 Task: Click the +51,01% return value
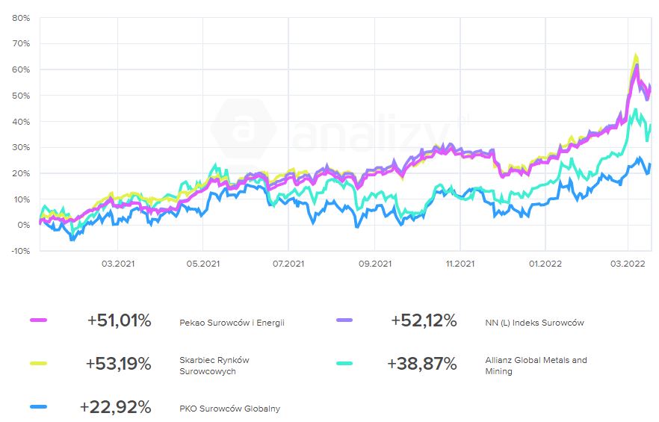click(x=119, y=321)
